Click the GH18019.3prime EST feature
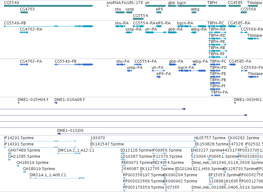The width and height of the screenshot is (263, 192). point(18,166)
